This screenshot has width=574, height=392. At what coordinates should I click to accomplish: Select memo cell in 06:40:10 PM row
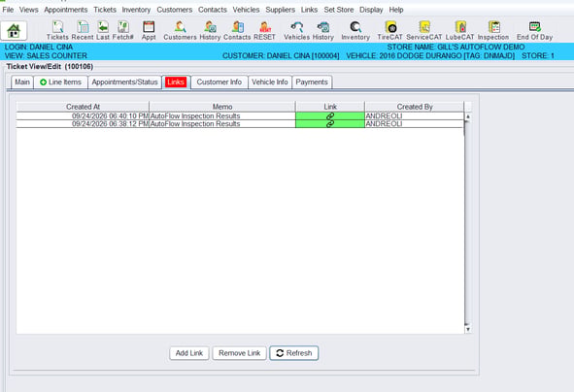pos(222,115)
